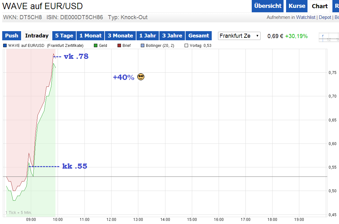This screenshot has height=224, width=339.
Task: Click the WAVE auf EUR/USD color marker
Action: pyautogui.click(x=4, y=45)
